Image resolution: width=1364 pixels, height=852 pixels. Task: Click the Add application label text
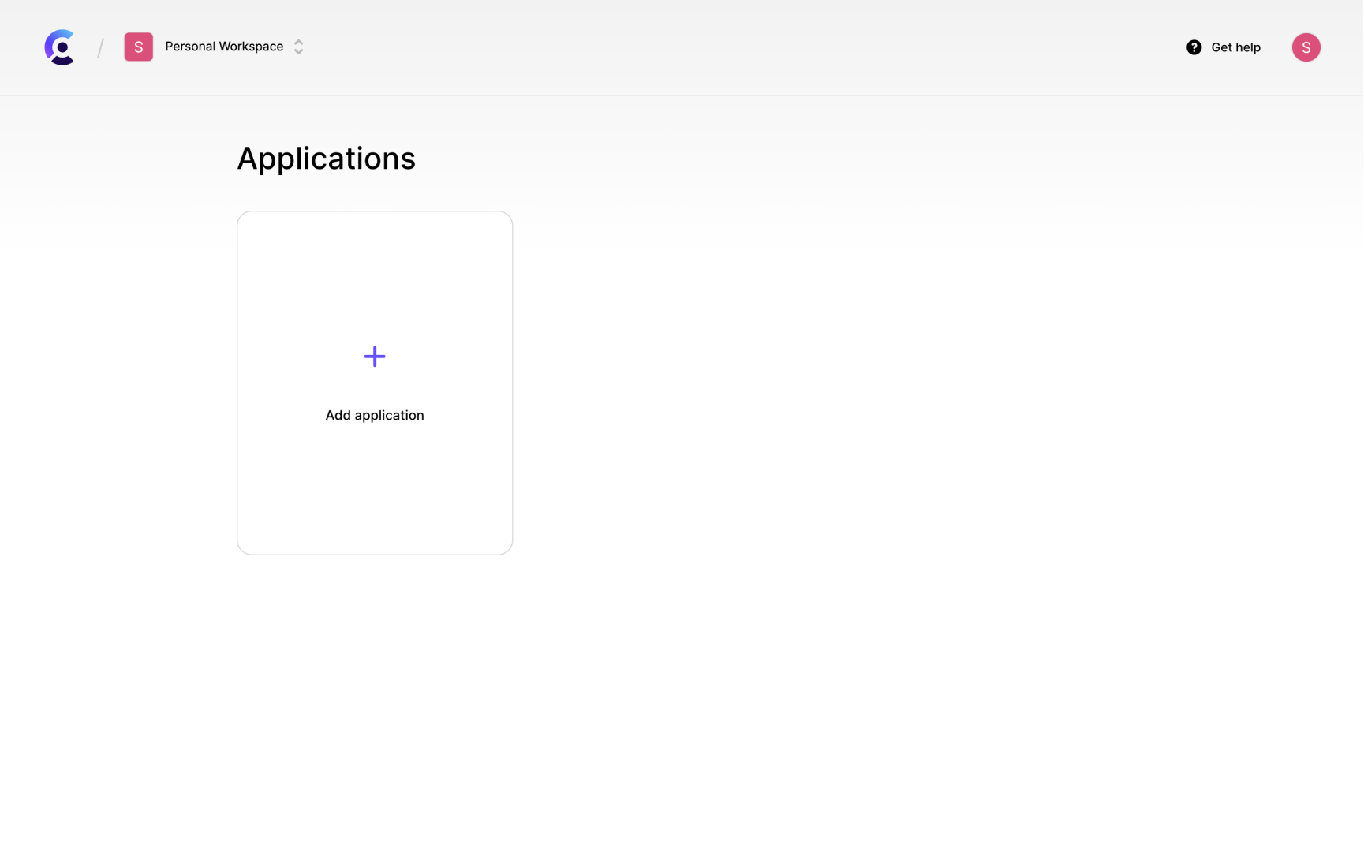[374, 415]
